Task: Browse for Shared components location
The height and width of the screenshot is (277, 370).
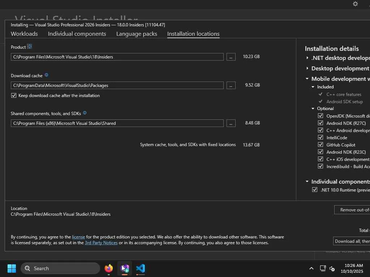Action: click(x=231, y=123)
